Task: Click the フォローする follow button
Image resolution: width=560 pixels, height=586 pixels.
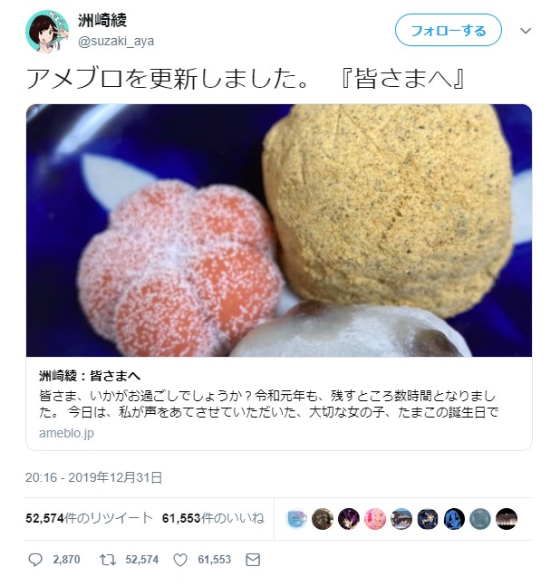Action: pyautogui.click(x=449, y=30)
